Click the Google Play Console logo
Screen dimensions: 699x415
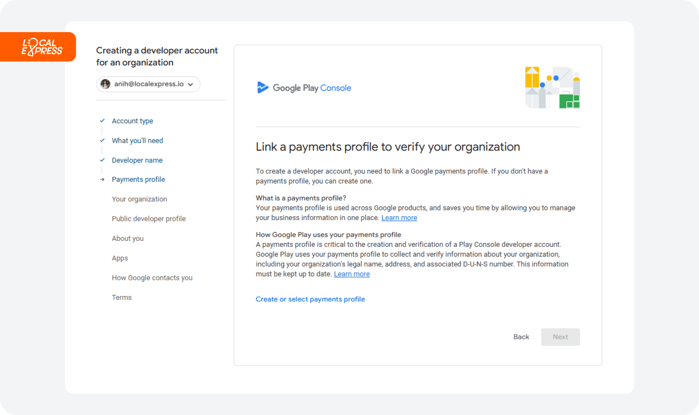[304, 88]
